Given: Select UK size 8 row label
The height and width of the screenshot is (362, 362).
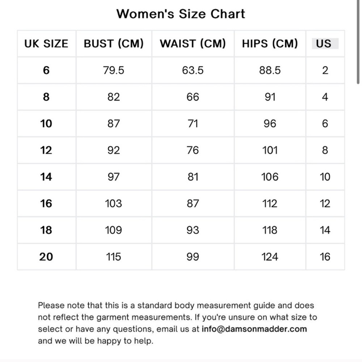Looking at the screenshot, I should [46, 97].
